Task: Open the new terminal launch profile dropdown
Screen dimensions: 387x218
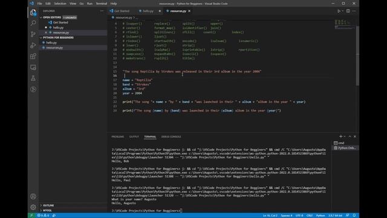Action: pyautogui.click(x=345, y=136)
